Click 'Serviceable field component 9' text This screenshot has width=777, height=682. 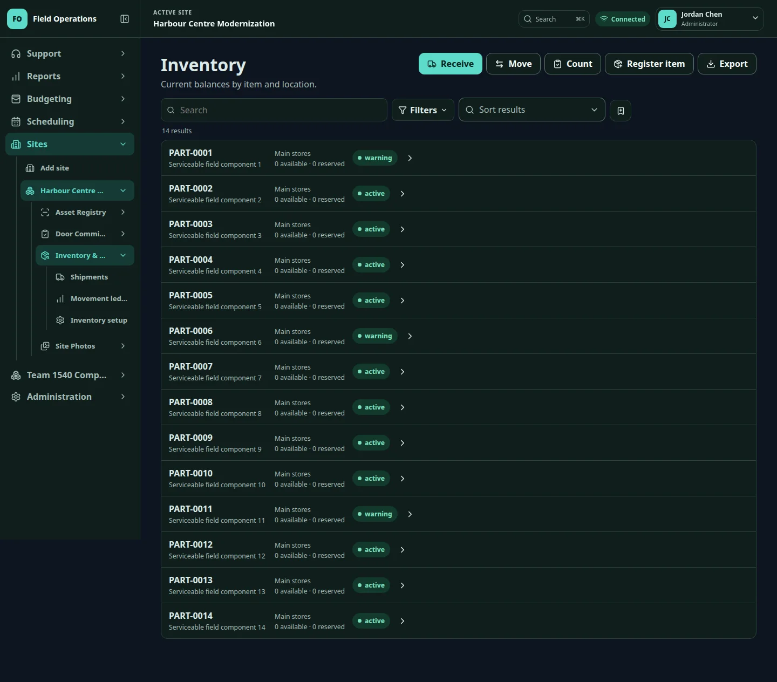point(215,449)
